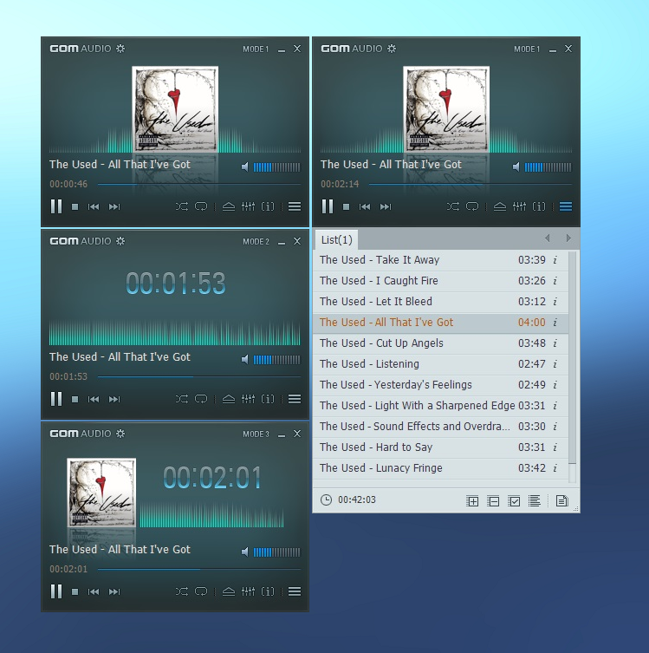
Task: Toggle repeat in the 00:00:46 player
Action: (201, 206)
